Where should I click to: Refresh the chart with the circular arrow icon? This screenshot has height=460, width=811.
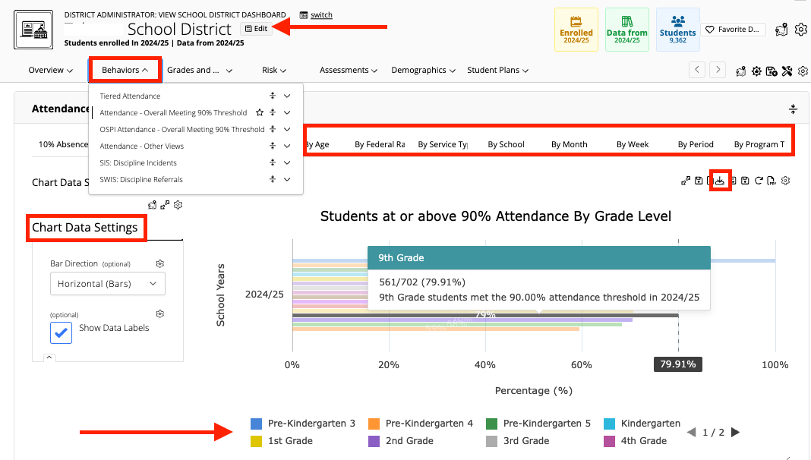759,181
